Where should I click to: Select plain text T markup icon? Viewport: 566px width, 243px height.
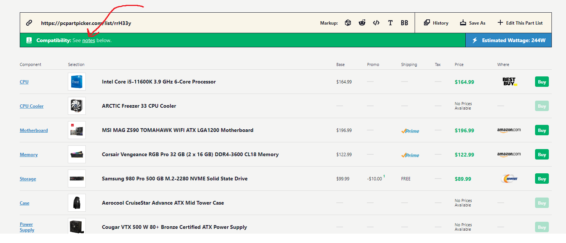(x=390, y=23)
